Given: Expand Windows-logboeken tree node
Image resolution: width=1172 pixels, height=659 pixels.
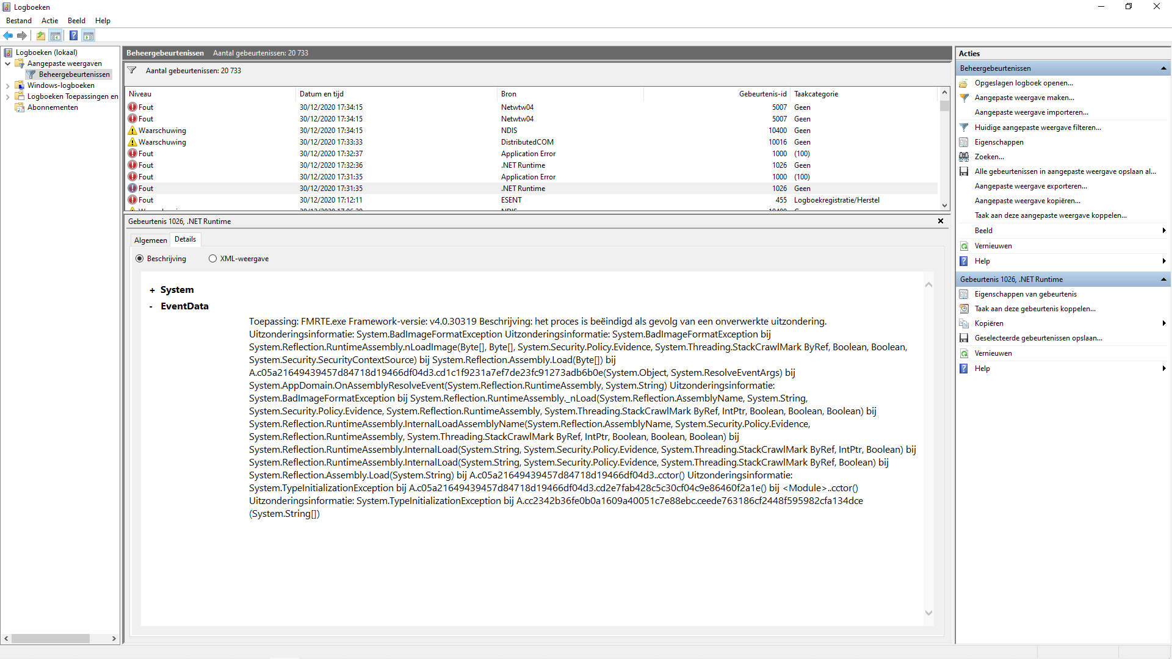Looking at the screenshot, I should pyautogui.click(x=7, y=86).
